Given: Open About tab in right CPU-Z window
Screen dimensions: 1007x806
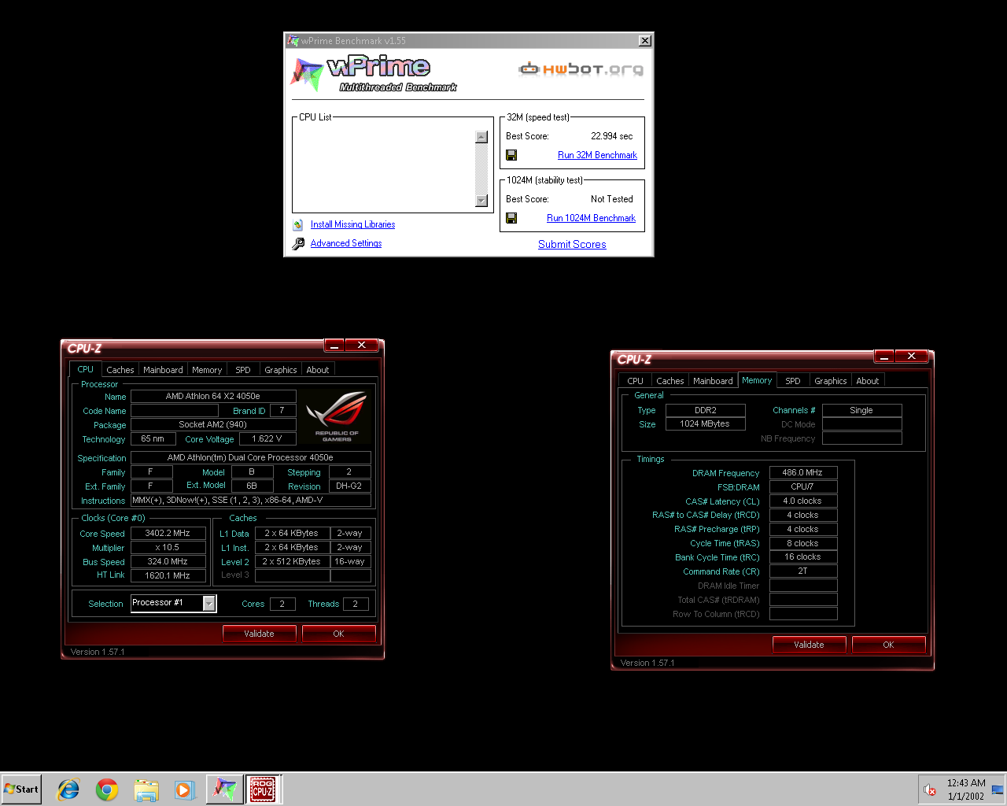Looking at the screenshot, I should click(x=868, y=381).
